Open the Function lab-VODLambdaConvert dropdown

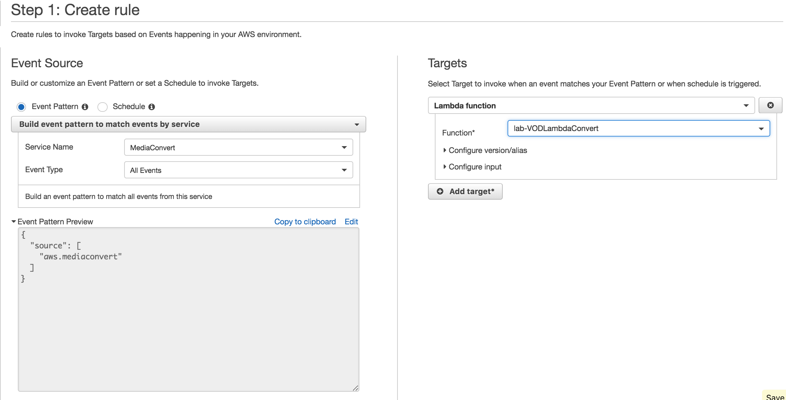(x=639, y=128)
